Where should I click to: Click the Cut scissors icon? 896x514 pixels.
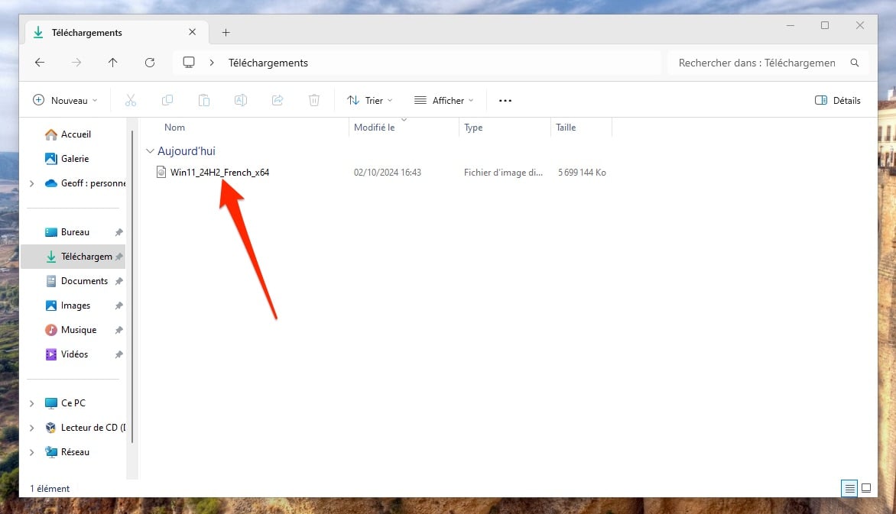130,101
